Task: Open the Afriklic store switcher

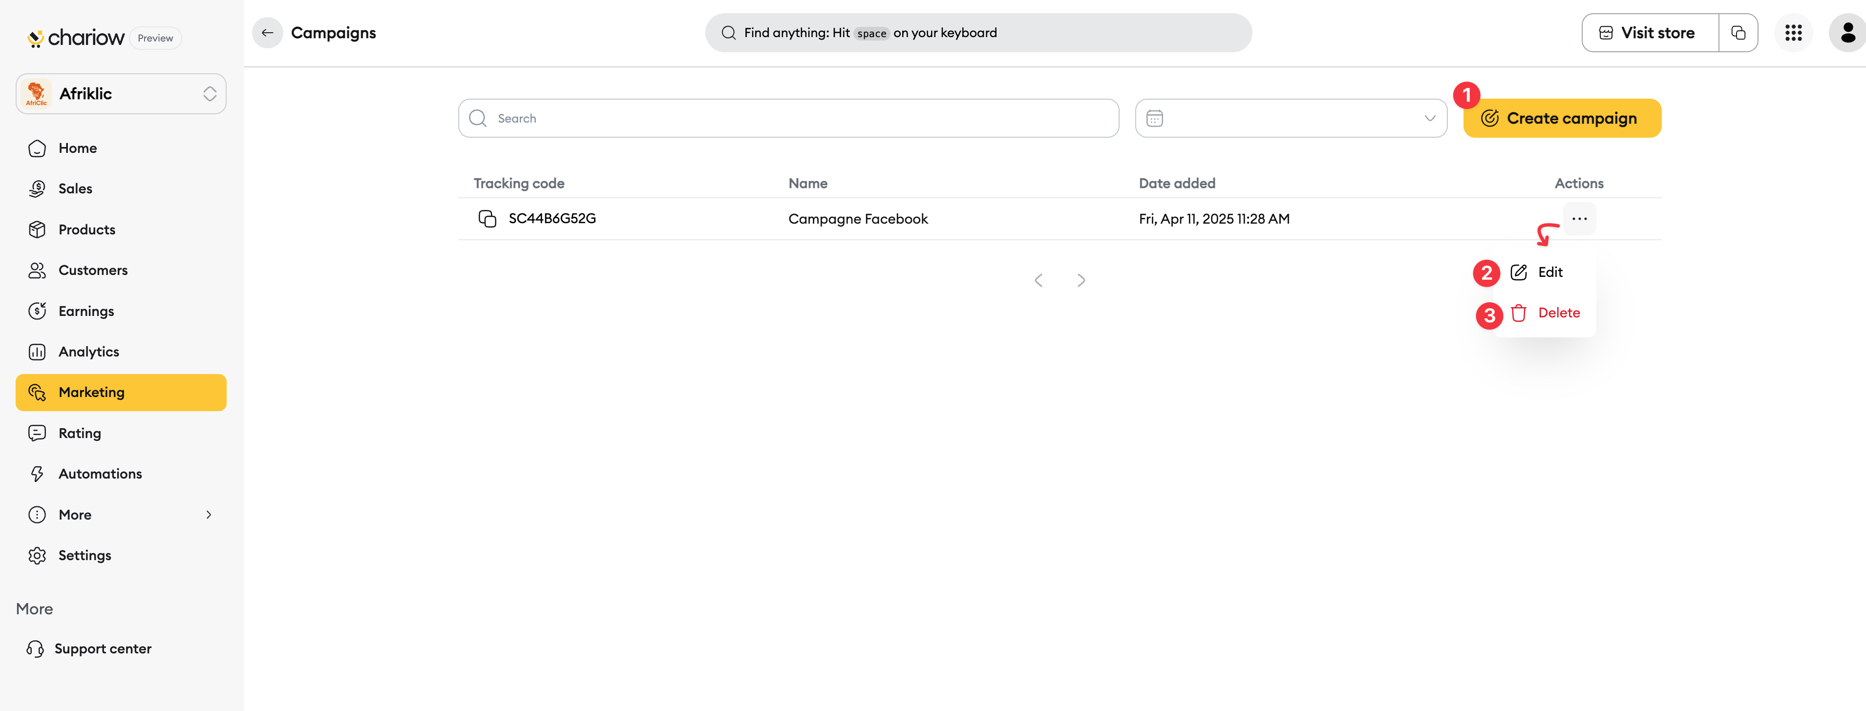Action: 121,93
